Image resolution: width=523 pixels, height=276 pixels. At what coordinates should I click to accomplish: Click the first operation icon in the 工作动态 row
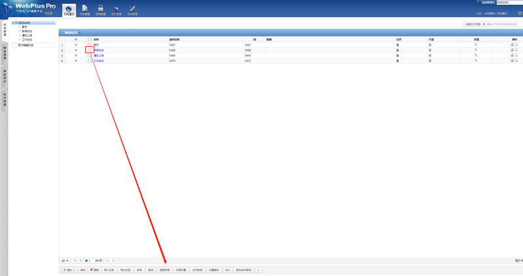tap(512, 61)
